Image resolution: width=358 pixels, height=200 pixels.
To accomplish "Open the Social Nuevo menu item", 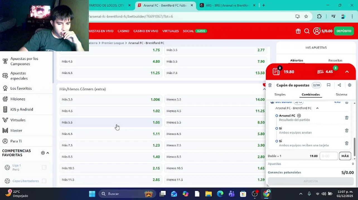I will pos(195,31).
